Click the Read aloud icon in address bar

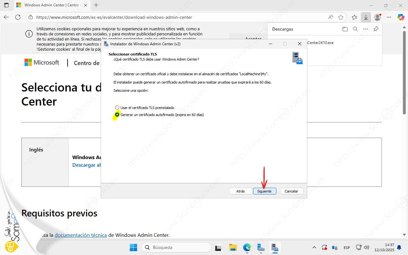331,17
